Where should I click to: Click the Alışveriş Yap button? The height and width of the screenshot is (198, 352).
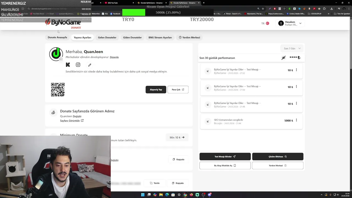point(156,90)
